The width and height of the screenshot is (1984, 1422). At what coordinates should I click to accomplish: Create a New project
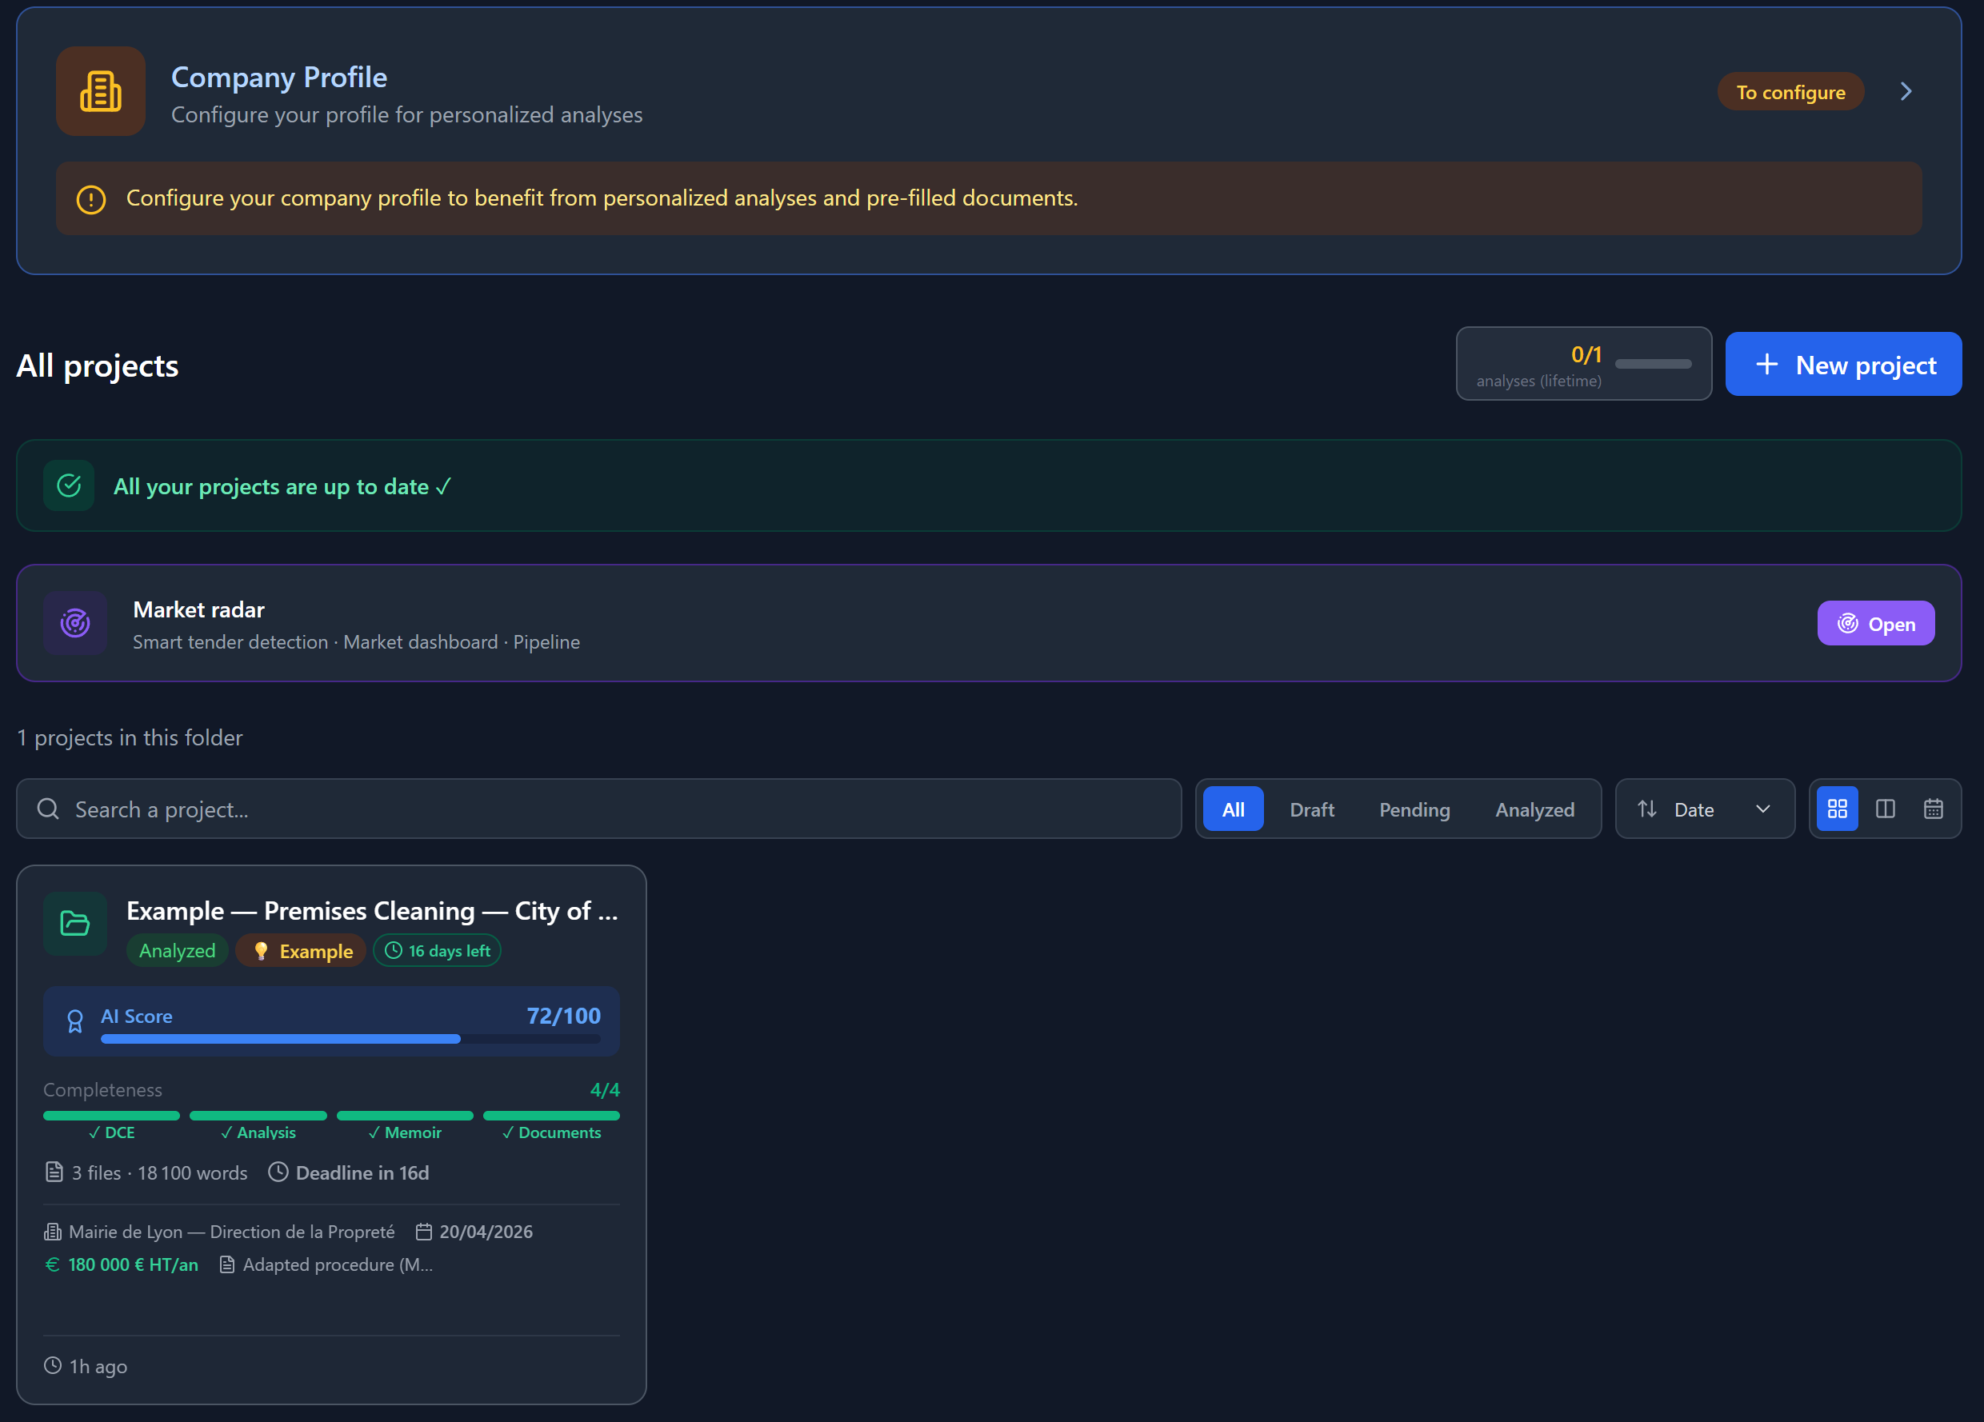[1843, 365]
